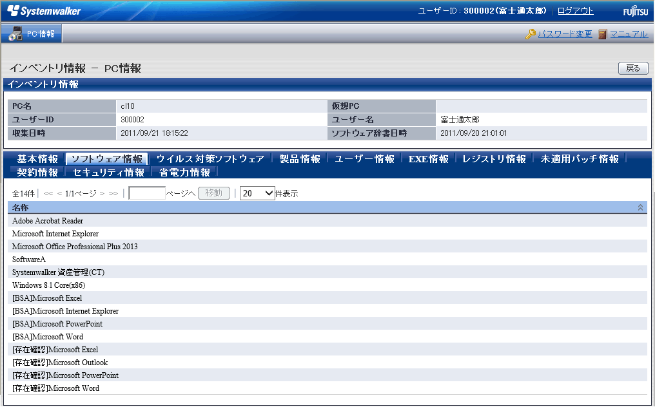Click the password change key icon
The image size is (655, 407).
[531, 34]
